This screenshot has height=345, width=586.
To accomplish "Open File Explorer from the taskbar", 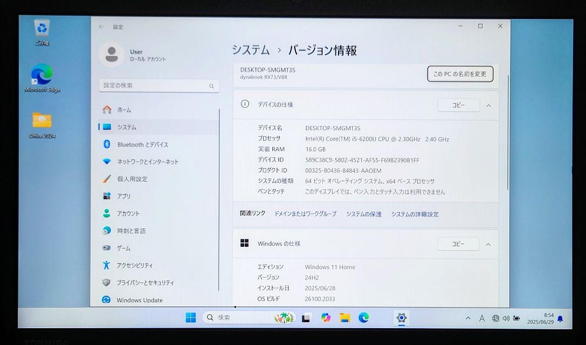I will (x=345, y=318).
